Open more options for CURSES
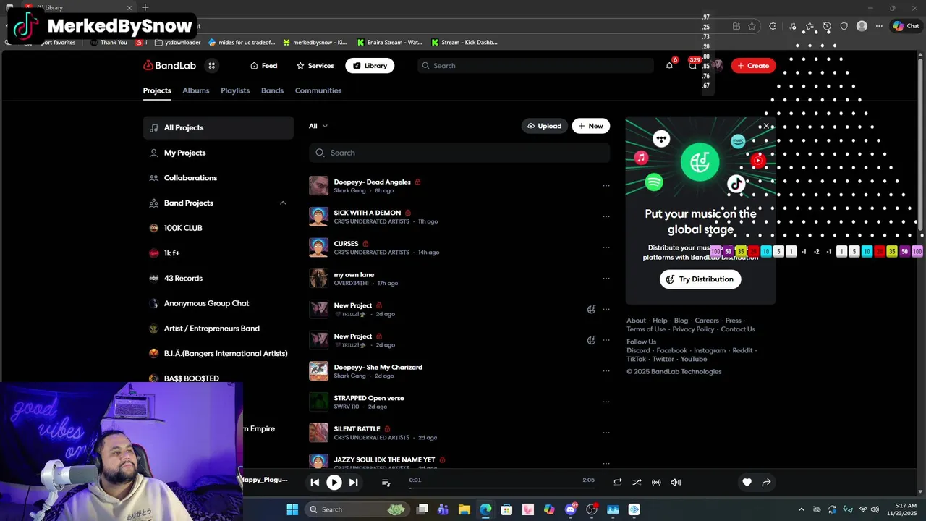 click(606, 247)
